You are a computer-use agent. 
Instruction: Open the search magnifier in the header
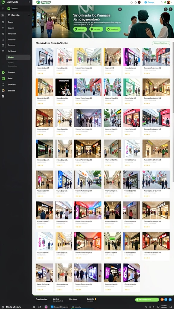coord(162,2)
